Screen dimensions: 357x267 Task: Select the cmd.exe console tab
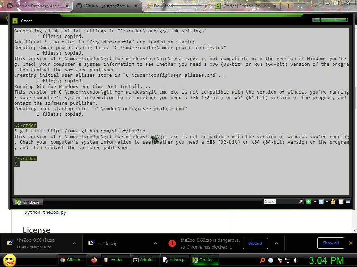pyautogui.click(x=28, y=202)
